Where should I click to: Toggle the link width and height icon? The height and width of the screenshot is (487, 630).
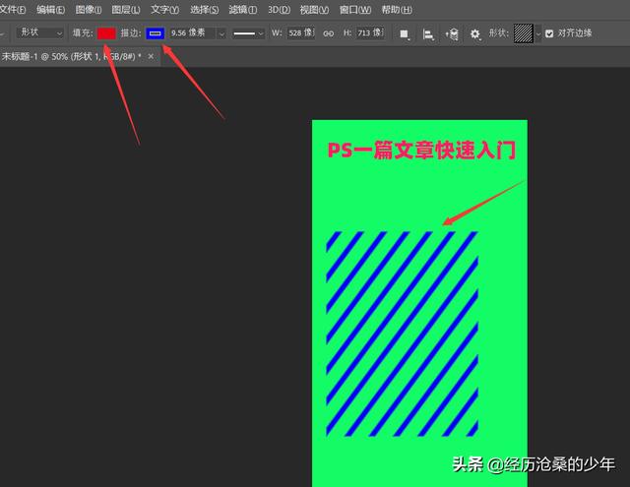click(x=328, y=33)
